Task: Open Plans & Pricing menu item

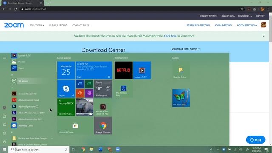Action: (58, 25)
